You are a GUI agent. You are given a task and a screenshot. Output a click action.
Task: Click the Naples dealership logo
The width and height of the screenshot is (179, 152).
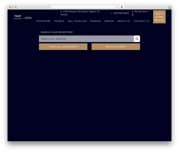[28, 18]
